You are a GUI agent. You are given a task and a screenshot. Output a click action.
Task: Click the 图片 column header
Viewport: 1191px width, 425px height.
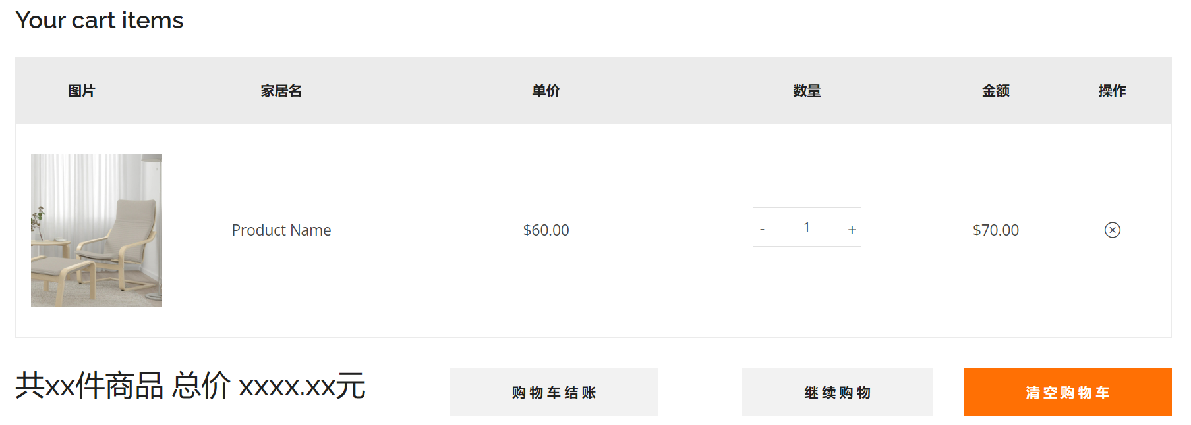(82, 91)
